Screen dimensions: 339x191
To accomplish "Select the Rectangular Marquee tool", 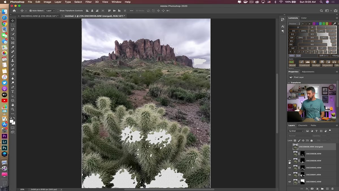I will point(13,25).
